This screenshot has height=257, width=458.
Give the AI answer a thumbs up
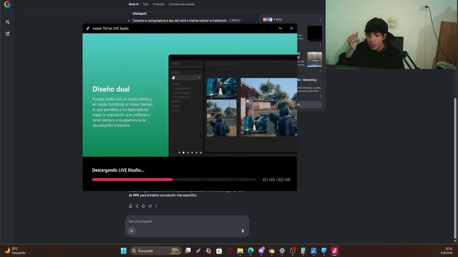(x=143, y=206)
